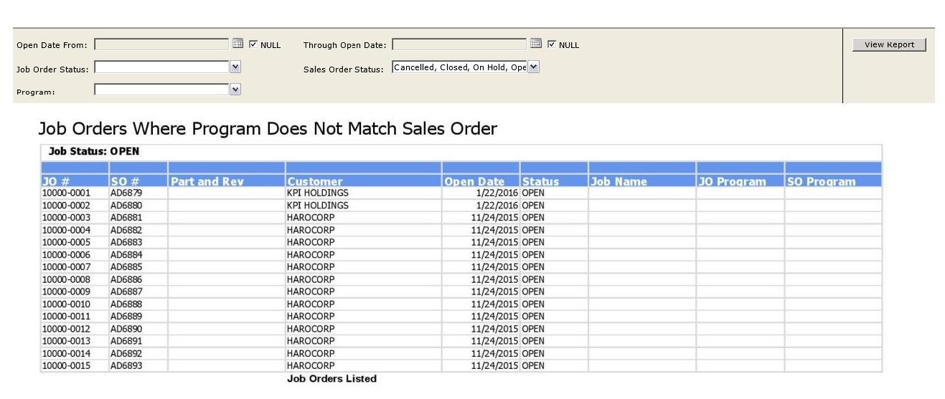The height and width of the screenshot is (399, 945).
Task: Click the Through Open Date field
Action: (x=459, y=44)
